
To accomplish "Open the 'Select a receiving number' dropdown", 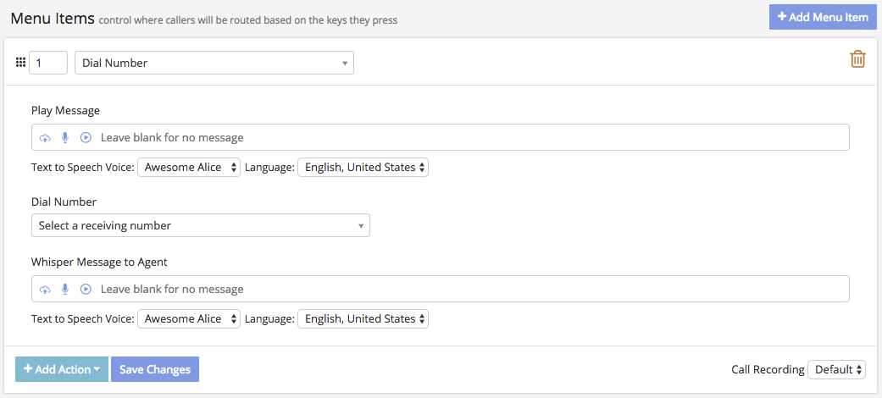I will click(x=200, y=225).
